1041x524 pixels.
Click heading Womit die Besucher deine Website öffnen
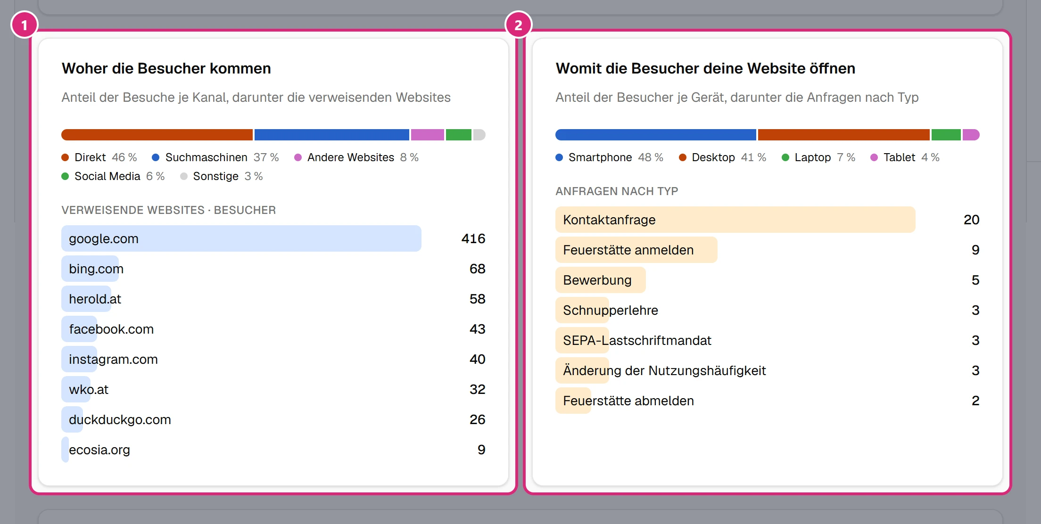tap(705, 68)
